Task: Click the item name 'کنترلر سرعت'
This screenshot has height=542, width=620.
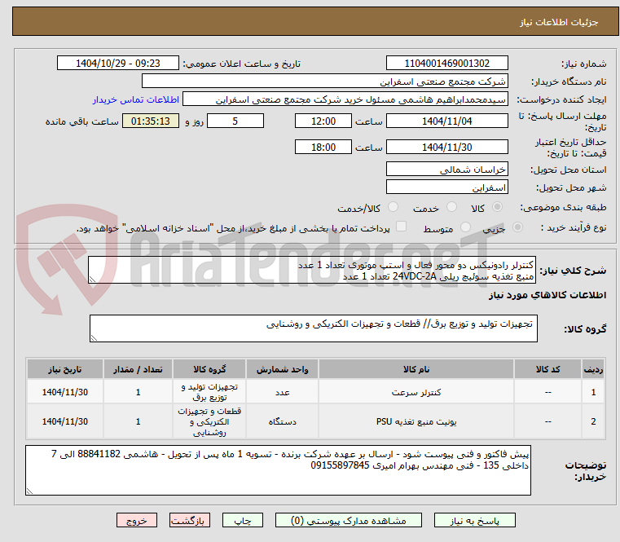Action: (416, 392)
